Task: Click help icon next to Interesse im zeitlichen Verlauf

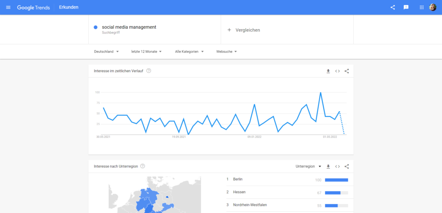Action: pyautogui.click(x=149, y=71)
